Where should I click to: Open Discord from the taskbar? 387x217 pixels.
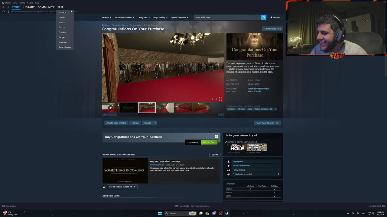(214, 213)
